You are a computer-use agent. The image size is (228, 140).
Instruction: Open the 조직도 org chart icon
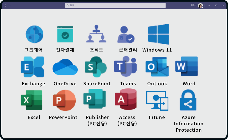tap(96, 33)
